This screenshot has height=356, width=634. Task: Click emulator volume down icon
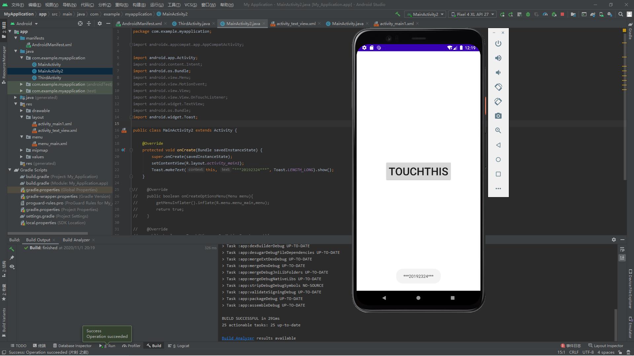(x=498, y=73)
